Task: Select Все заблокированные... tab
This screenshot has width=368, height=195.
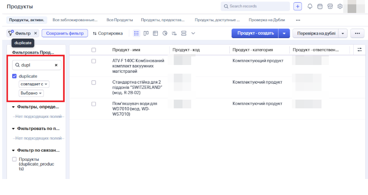Action: point(75,20)
